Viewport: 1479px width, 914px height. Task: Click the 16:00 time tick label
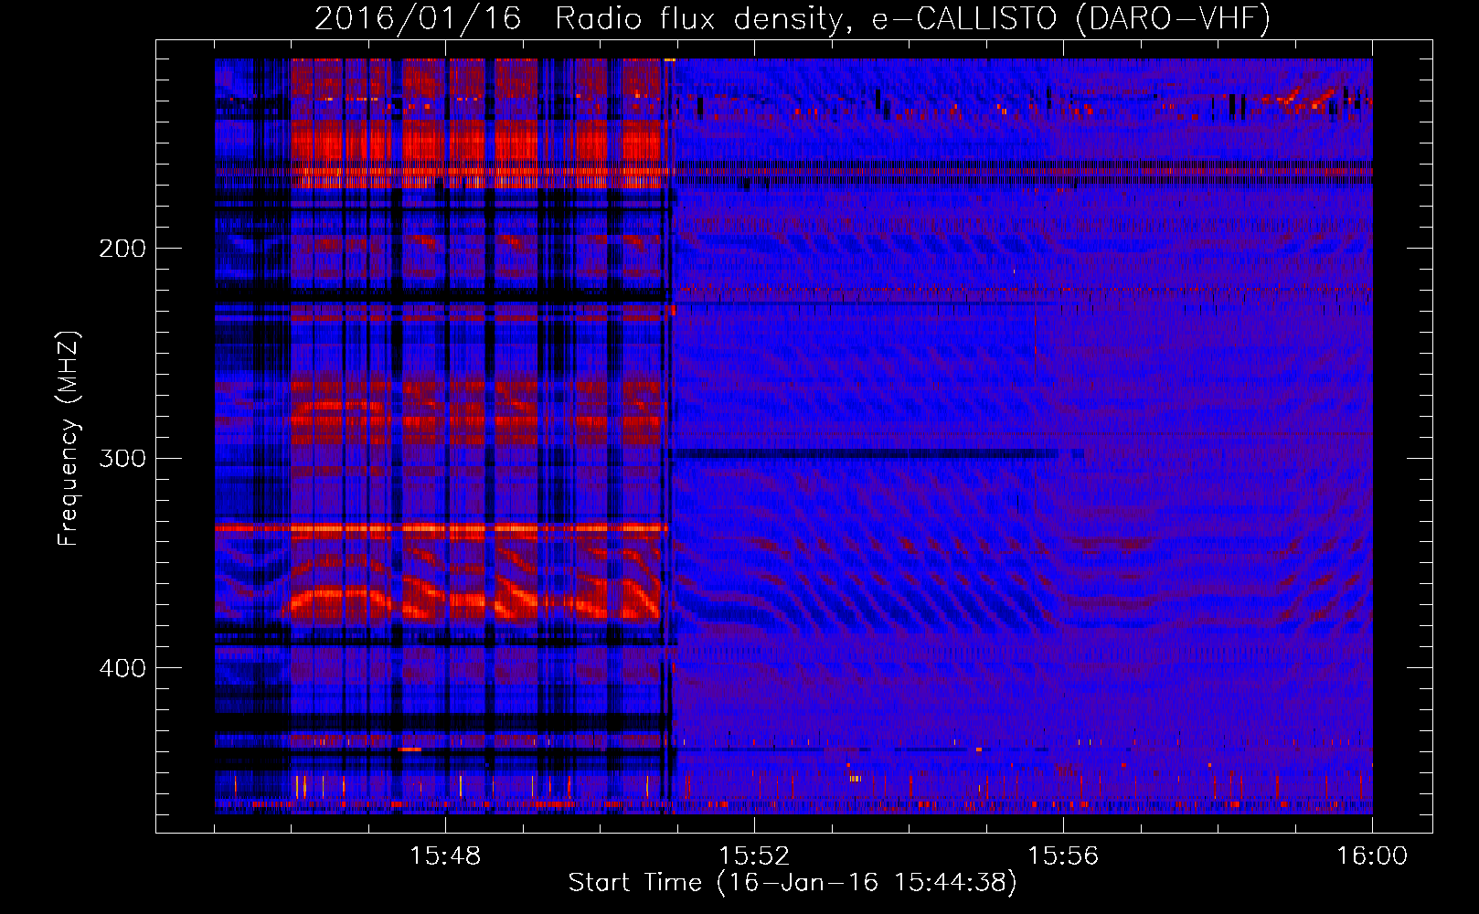(1372, 856)
